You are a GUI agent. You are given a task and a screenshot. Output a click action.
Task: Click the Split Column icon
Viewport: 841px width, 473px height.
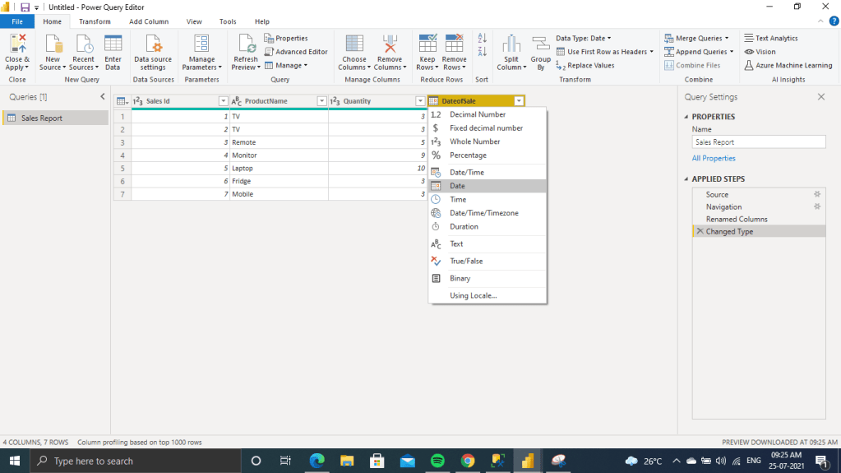pos(511,44)
